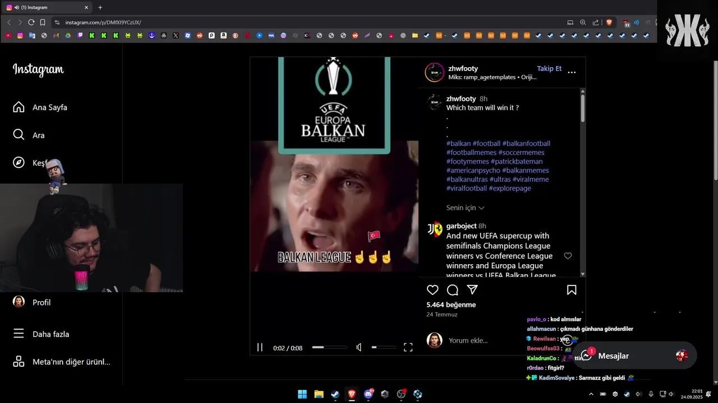Open Keşfet compass explore icon
Image resolution: width=718 pixels, height=403 pixels.
tap(19, 162)
